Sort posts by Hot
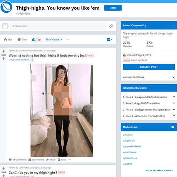This screenshot has width=177, height=177. (8, 40)
